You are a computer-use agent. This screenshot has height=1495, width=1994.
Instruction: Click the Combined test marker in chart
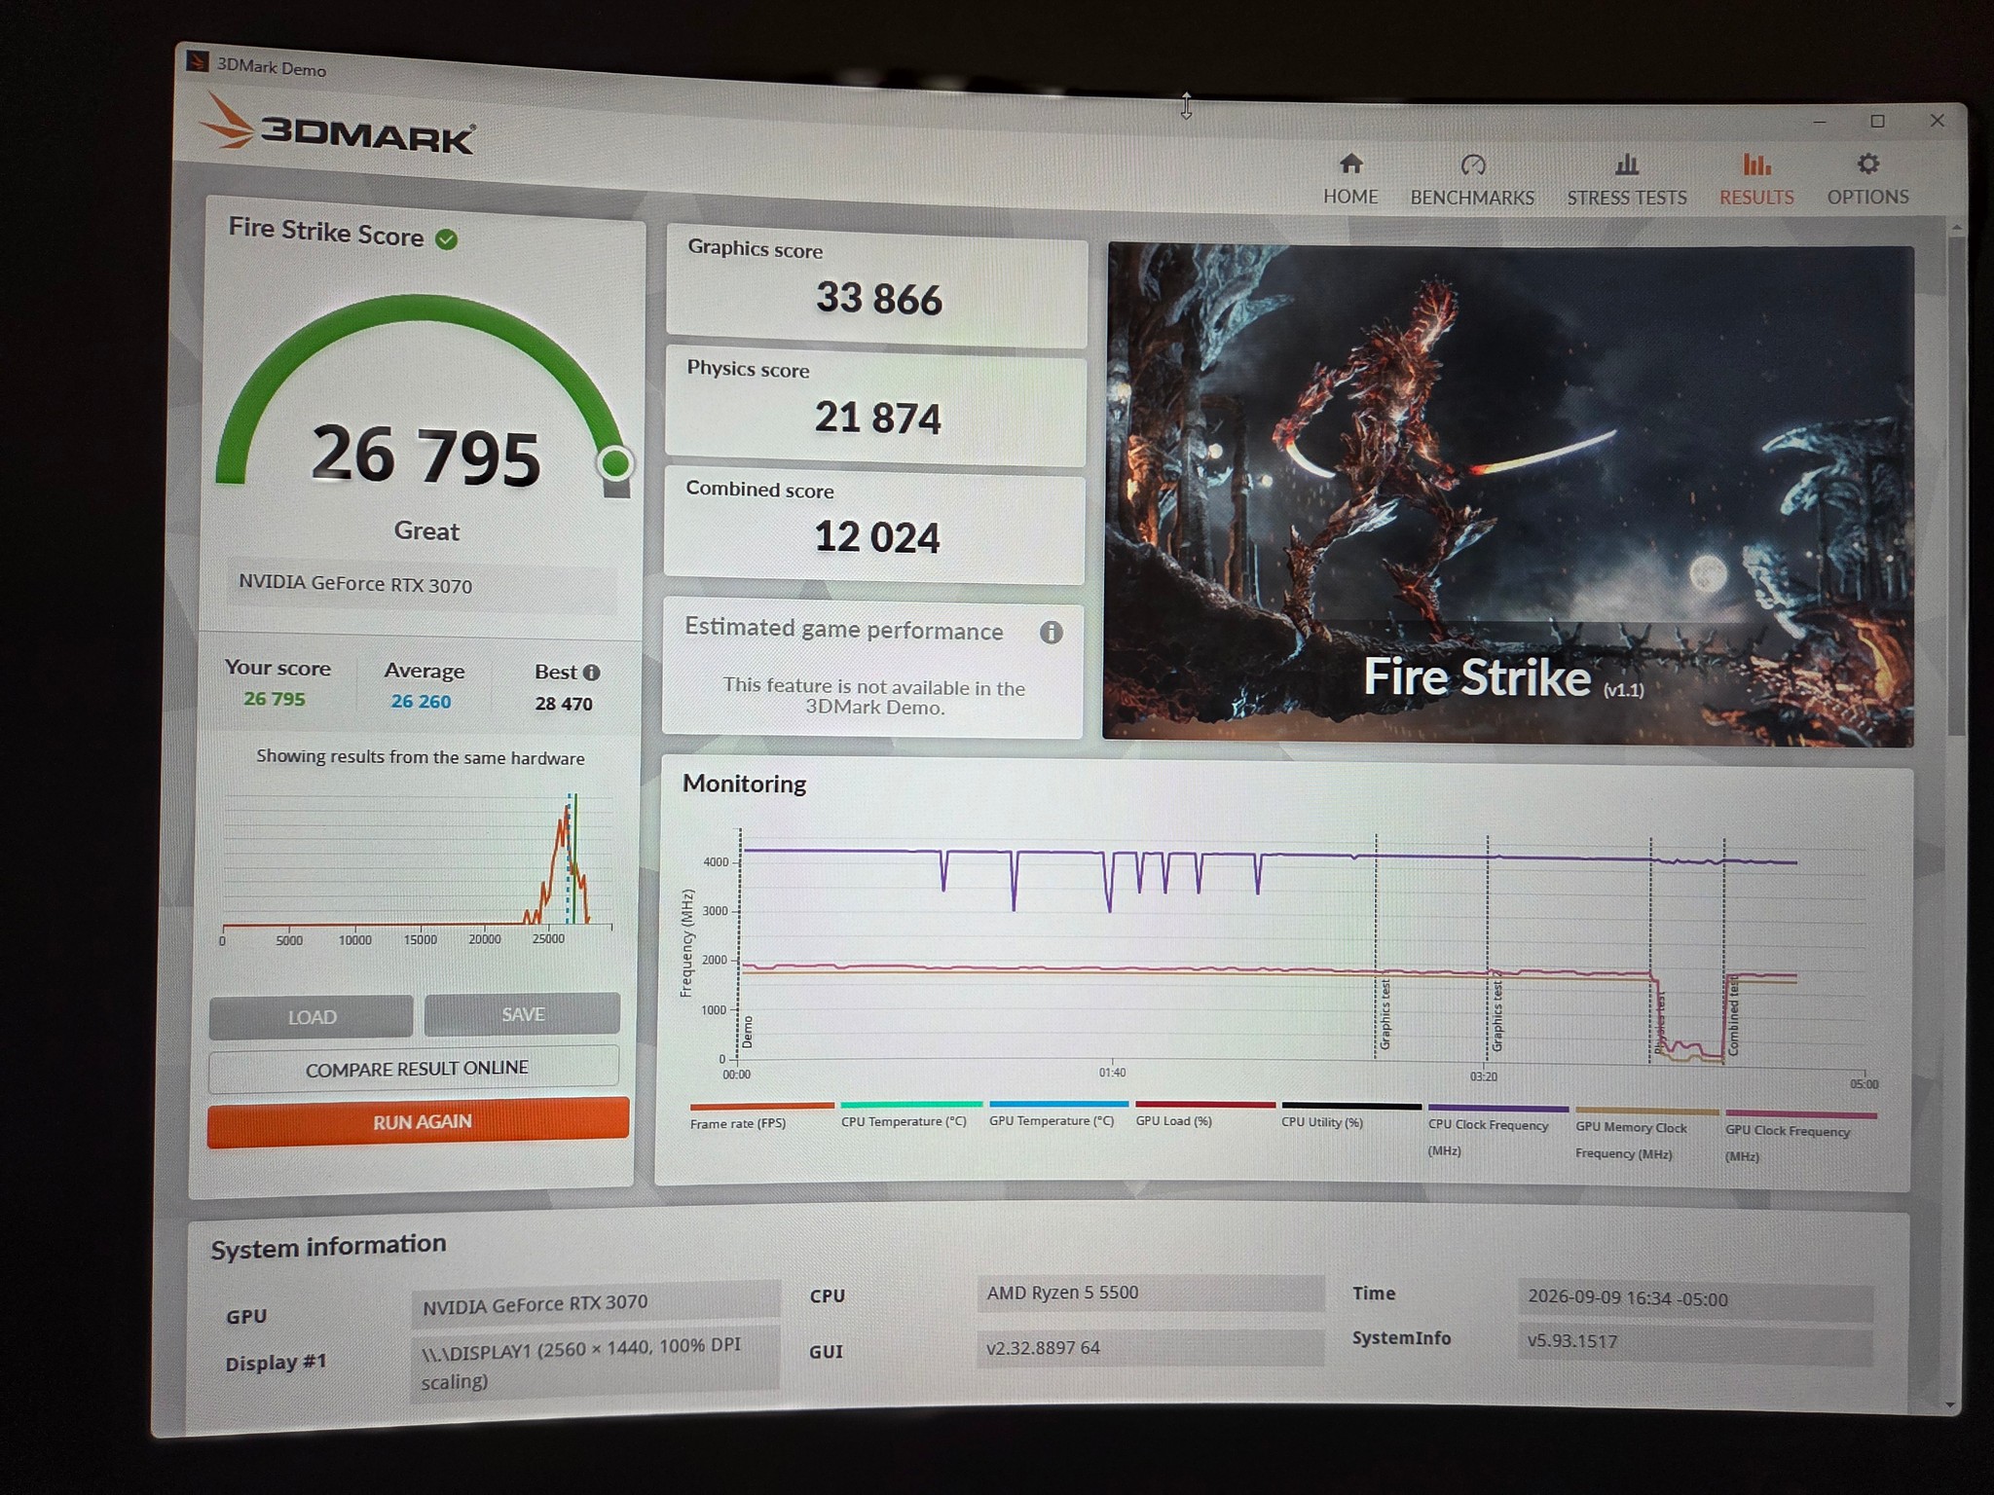(1734, 1015)
